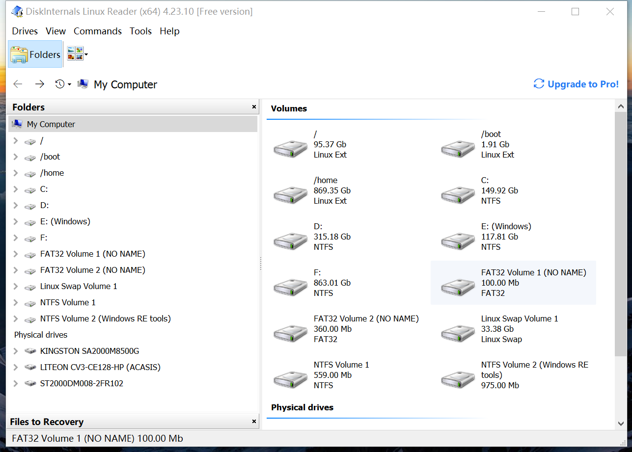Open view mode dropdown arrow
Viewport: 632px width, 452px height.
tap(86, 54)
